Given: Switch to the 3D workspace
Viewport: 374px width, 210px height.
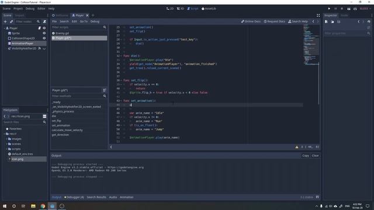Looking at the screenshot, I should pyautogui.click(x=181, y=9).
